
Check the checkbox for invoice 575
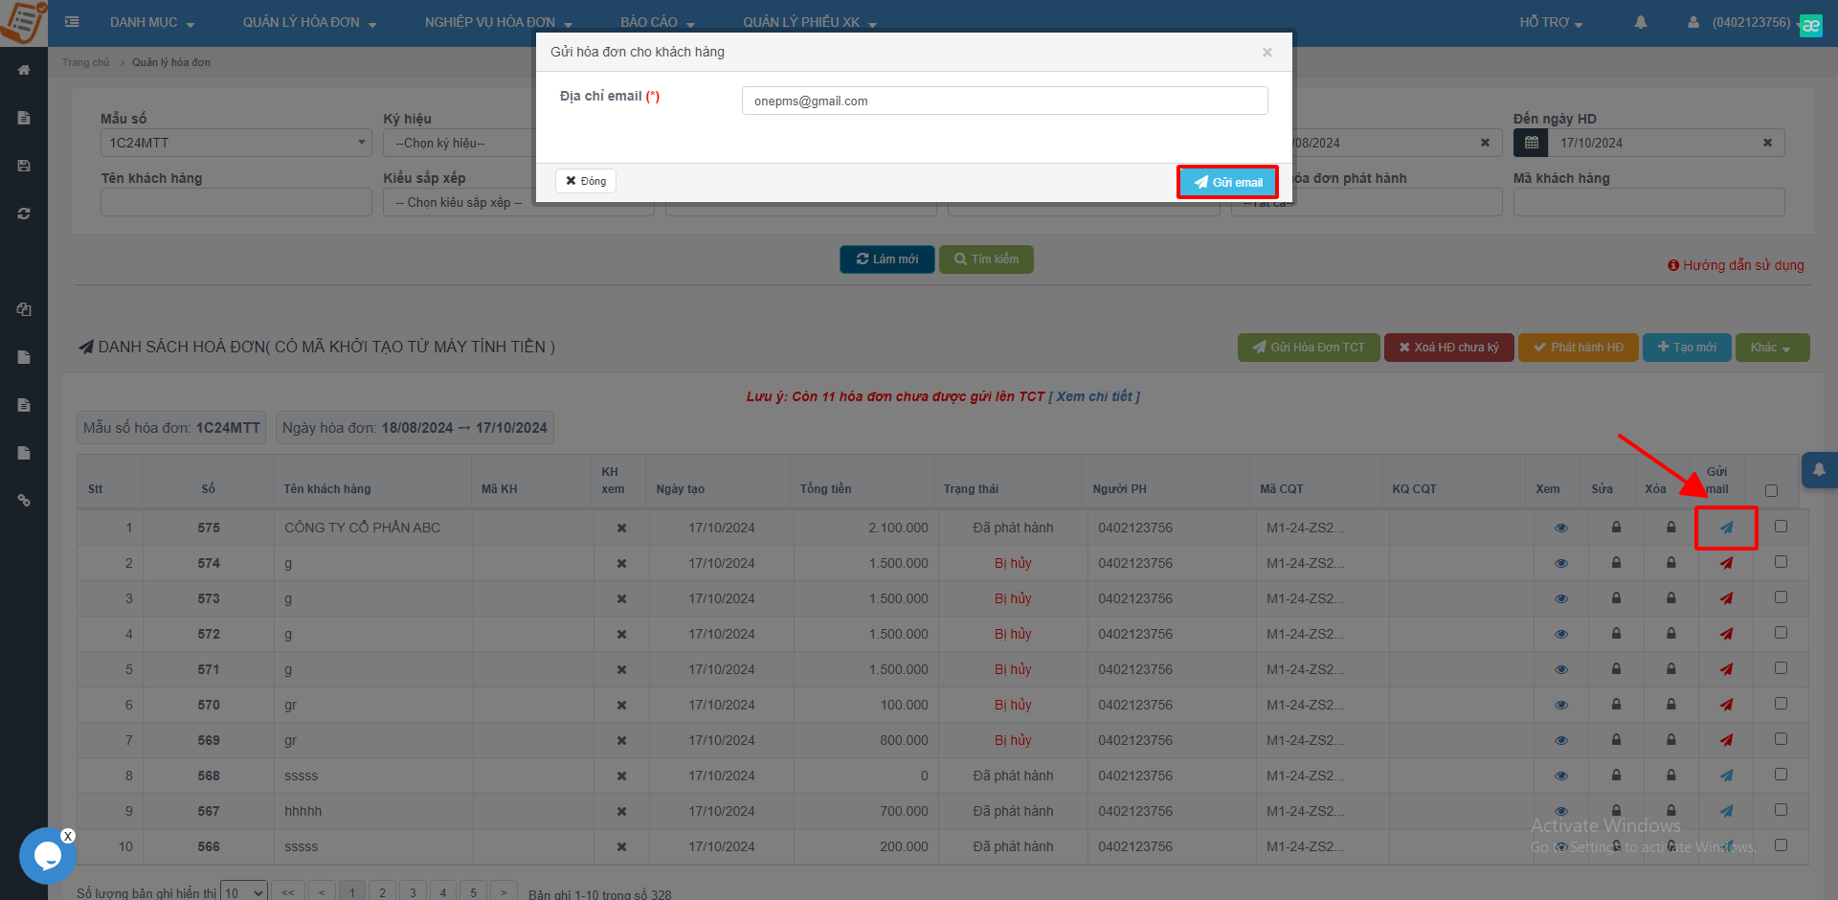(1781, 527)
